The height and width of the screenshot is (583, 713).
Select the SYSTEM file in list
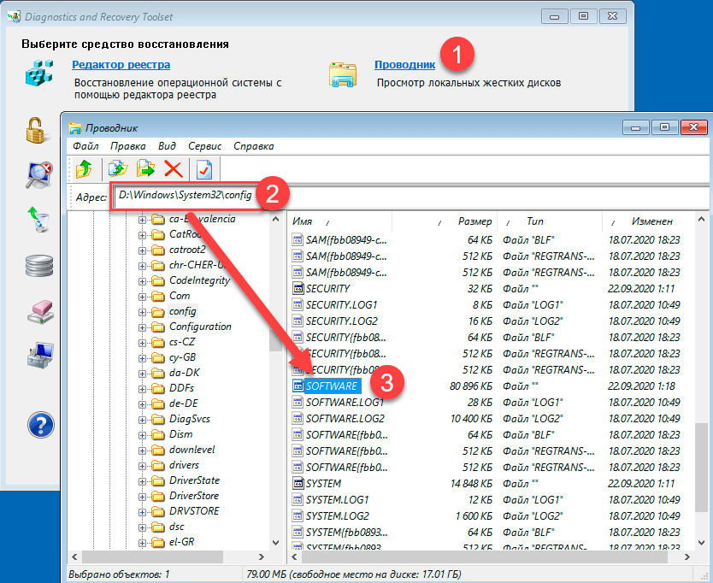click(323, 484)
